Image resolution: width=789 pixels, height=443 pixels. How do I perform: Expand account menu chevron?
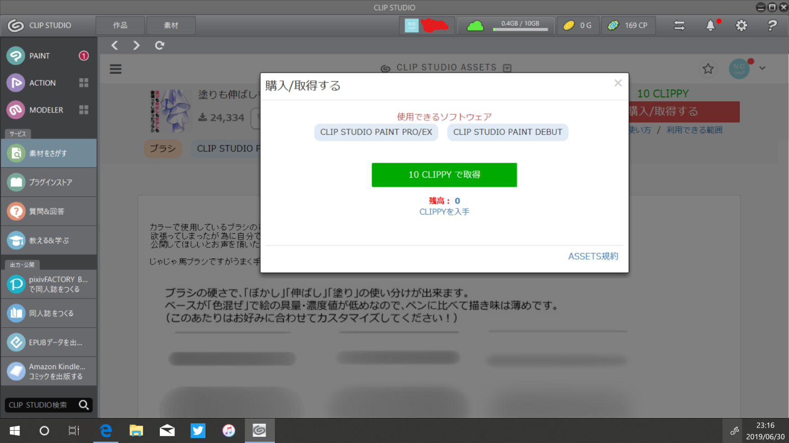click(762, 68)
